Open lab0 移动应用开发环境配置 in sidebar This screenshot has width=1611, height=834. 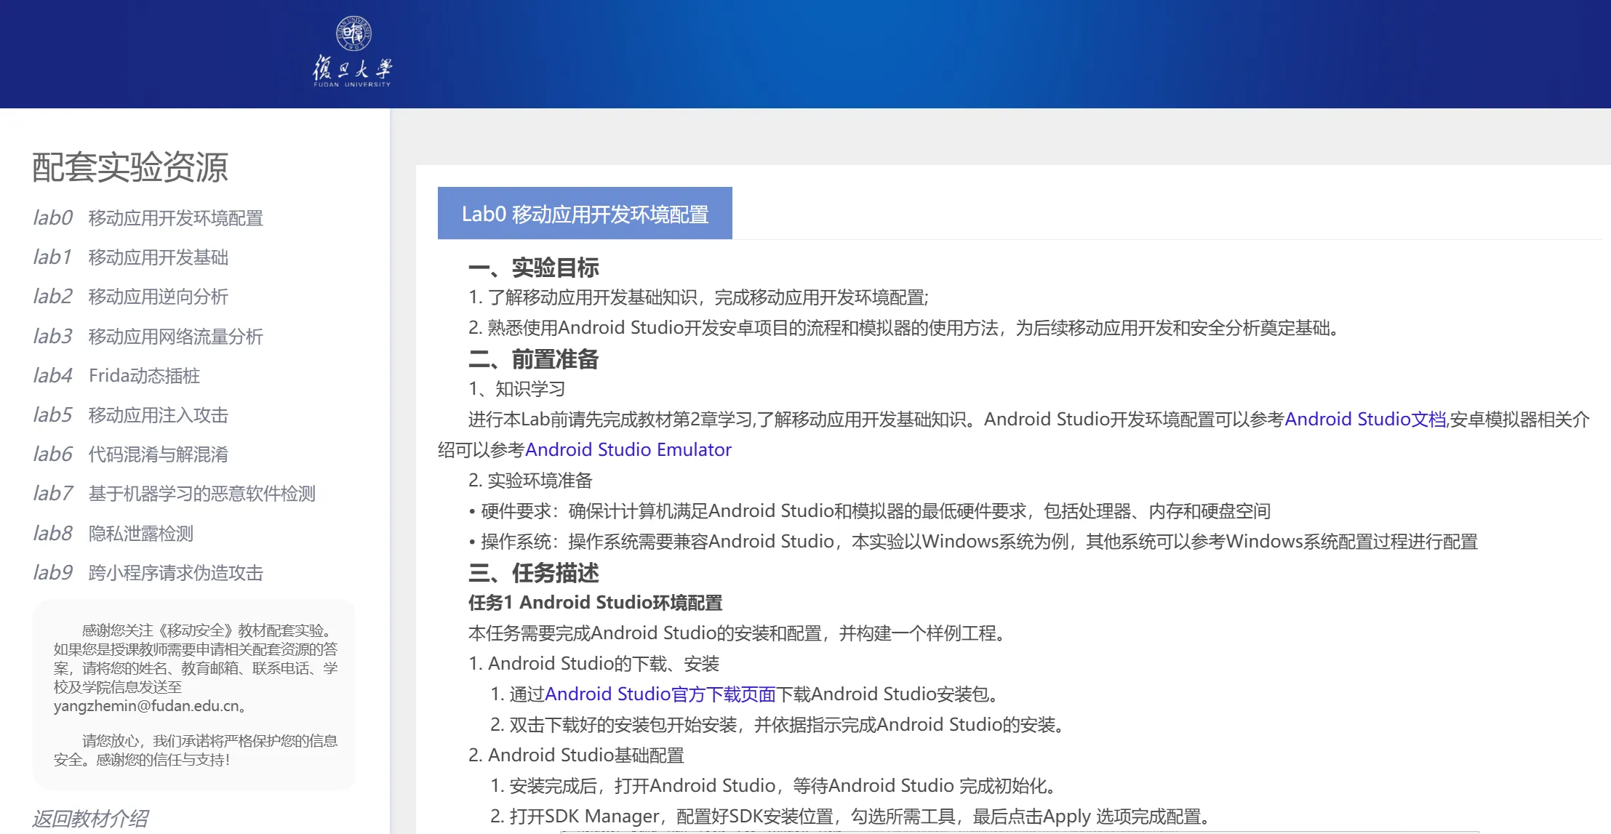pos(148,217)
